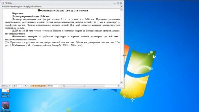Image resolution: width=199 pixels, height=112 pixels.
Task: Minimize the ПЕЧЕНЬ window
Action: (x=114, y=3)
